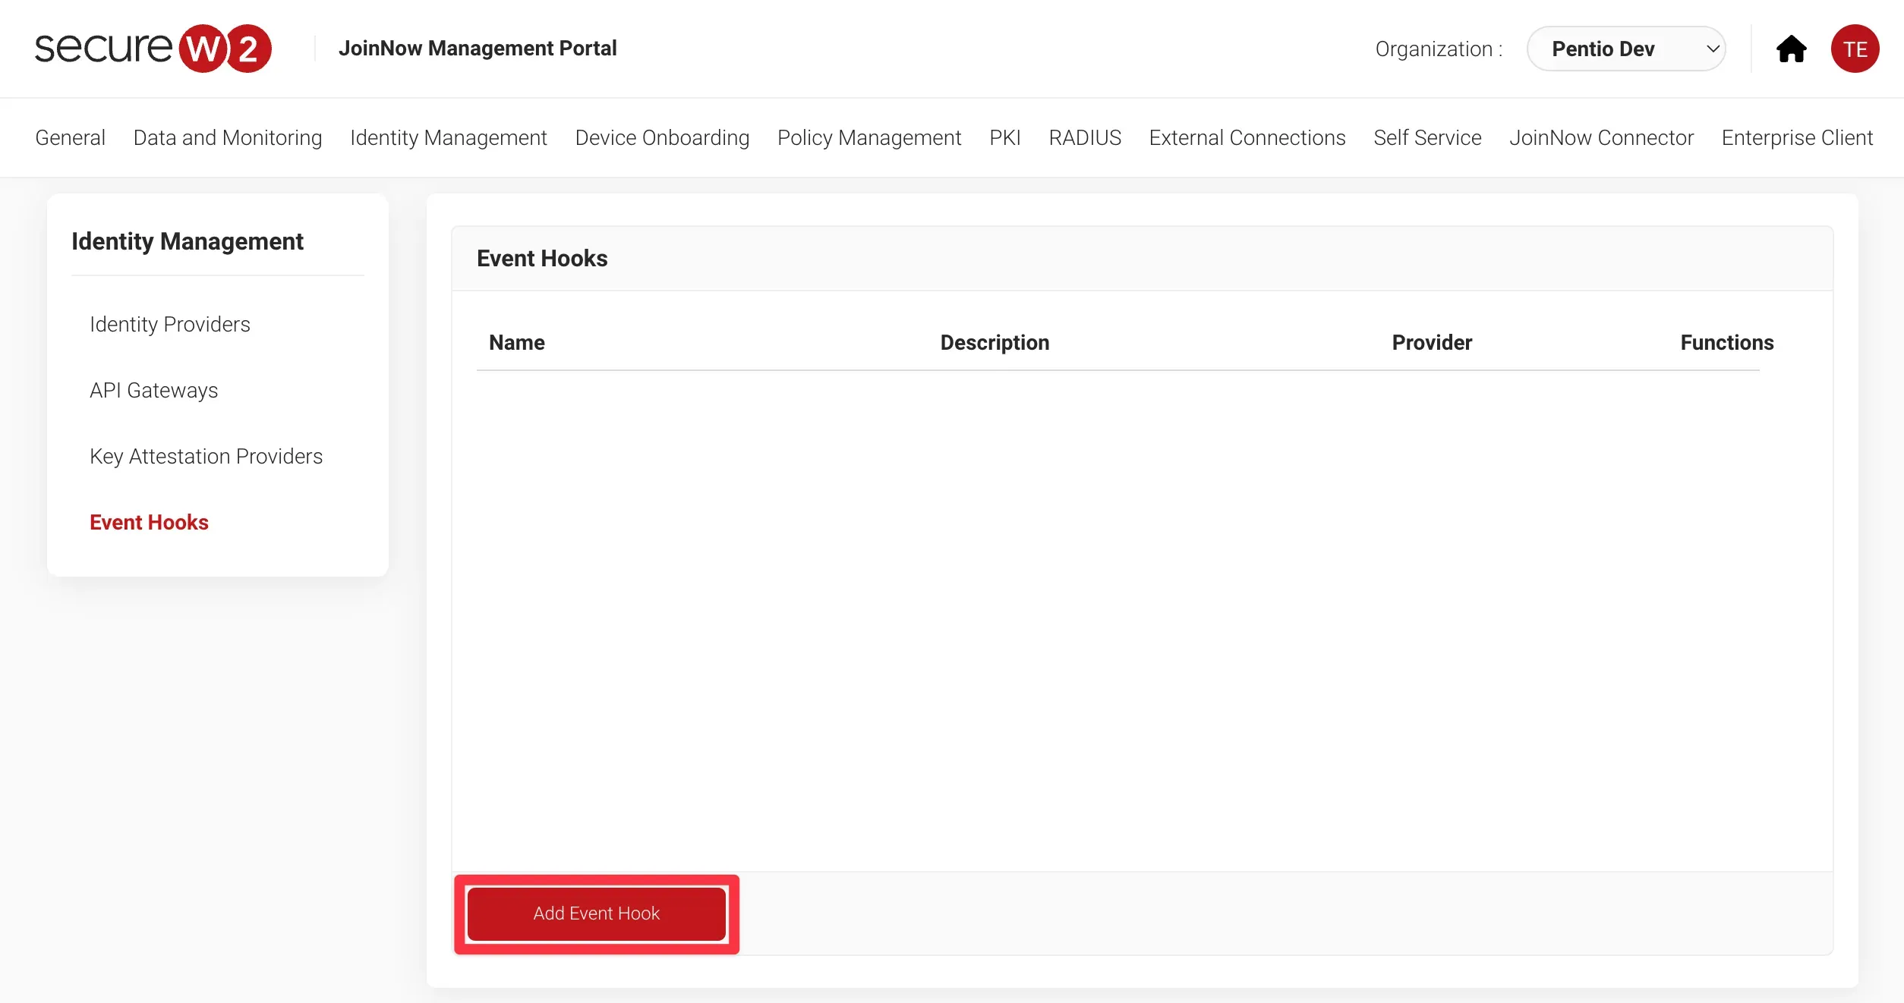Open the TE user avatar menu
1904x1003 pixels.
click(x=1854, y=49)
